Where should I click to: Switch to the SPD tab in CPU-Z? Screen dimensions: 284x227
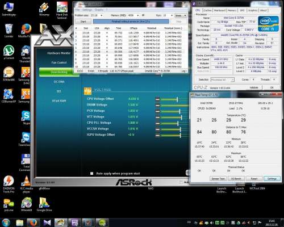243,10
